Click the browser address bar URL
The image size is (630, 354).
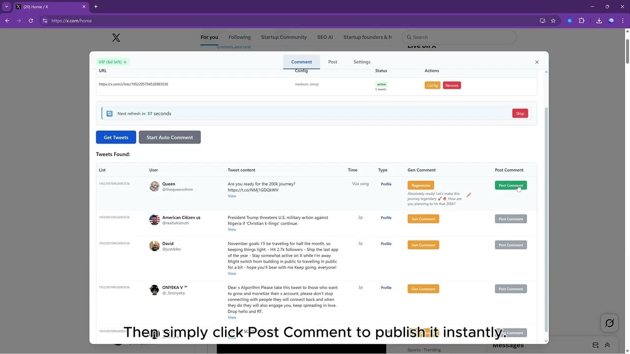71,21
